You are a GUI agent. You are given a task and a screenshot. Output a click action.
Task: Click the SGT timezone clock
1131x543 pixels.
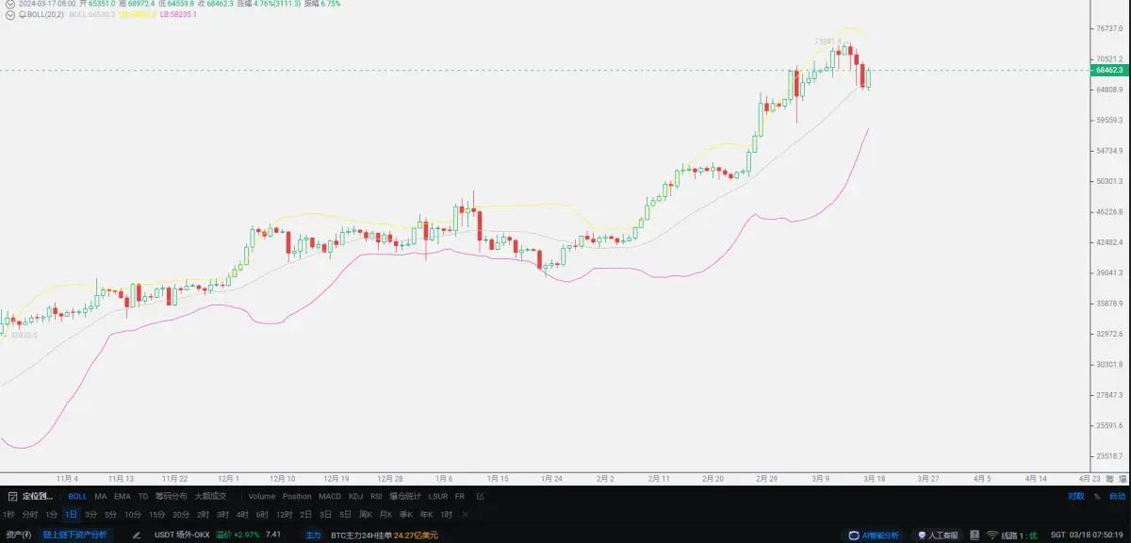[1086, 535]
